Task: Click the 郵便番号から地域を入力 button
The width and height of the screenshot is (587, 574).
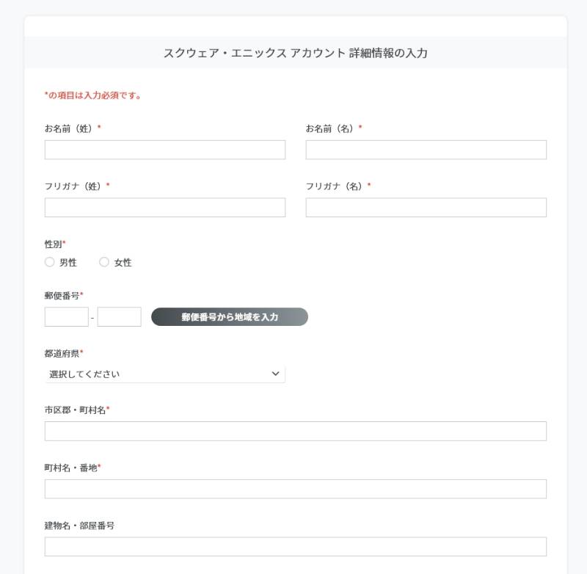Action: point(230,317)
